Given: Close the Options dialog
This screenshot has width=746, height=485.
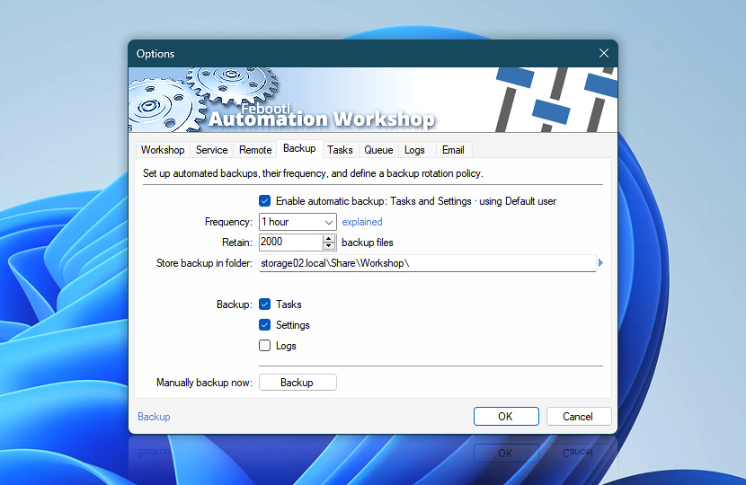Looking at the screenshot, I should tap(603, 53).
